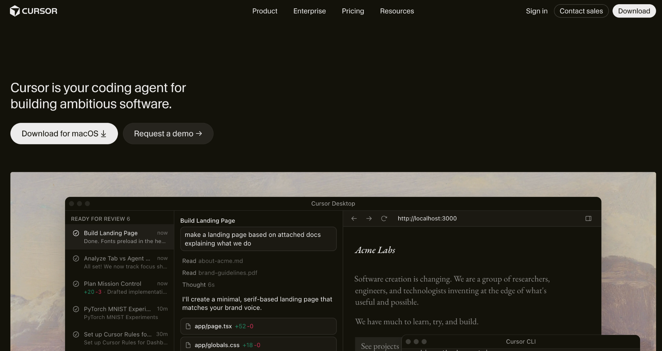
Task: Open the Product menu
Action: coord(265,11)
